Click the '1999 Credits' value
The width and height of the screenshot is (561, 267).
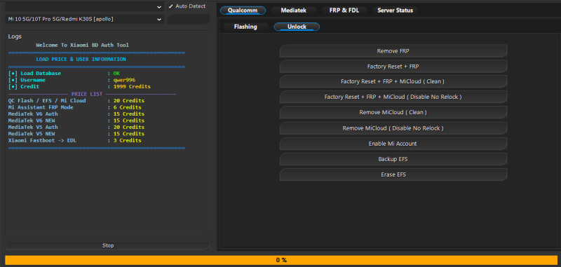[x=132, y=86]
